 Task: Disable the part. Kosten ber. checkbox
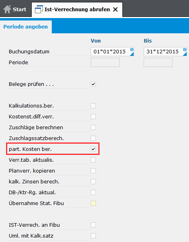tap(93, 149)
